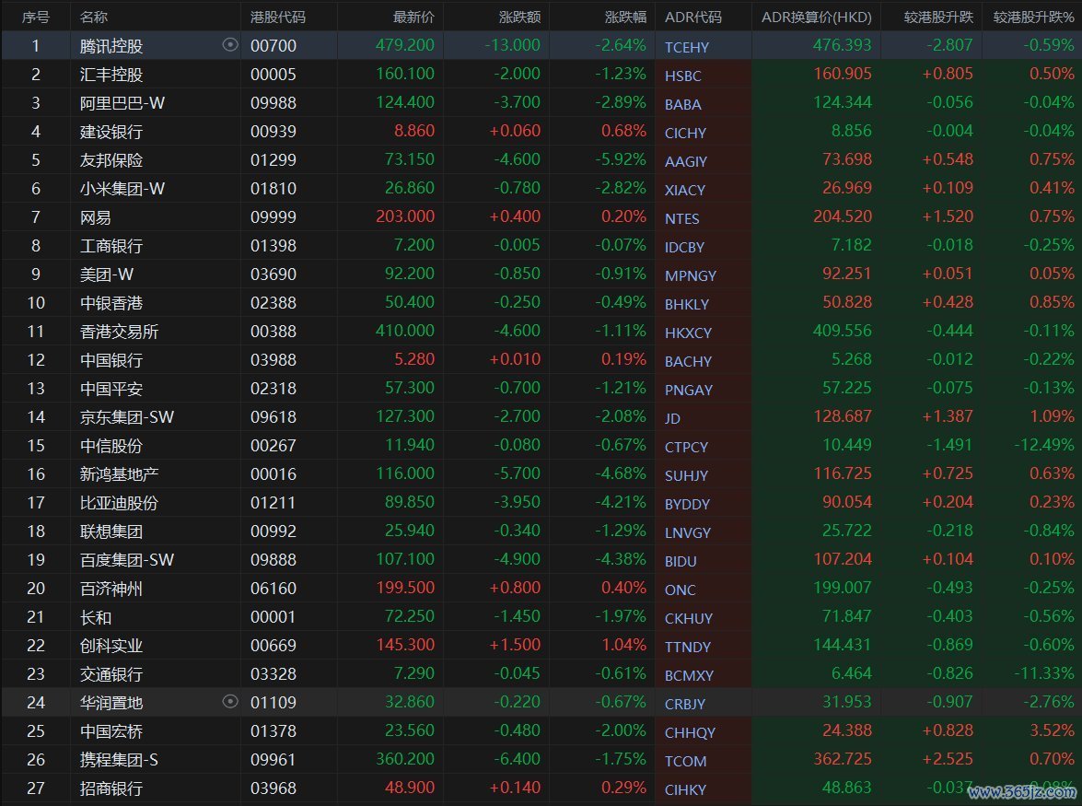Click latest price 479.200

pyautogui.click(x=405, y=45)
